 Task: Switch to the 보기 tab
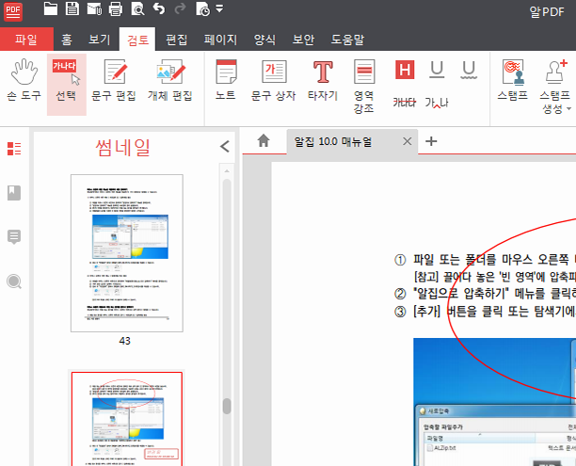point(99,39)
